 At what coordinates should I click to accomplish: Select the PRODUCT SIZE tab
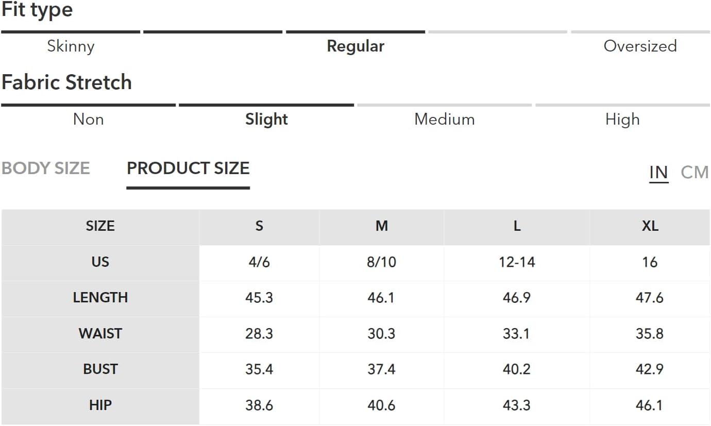point(188,168)
